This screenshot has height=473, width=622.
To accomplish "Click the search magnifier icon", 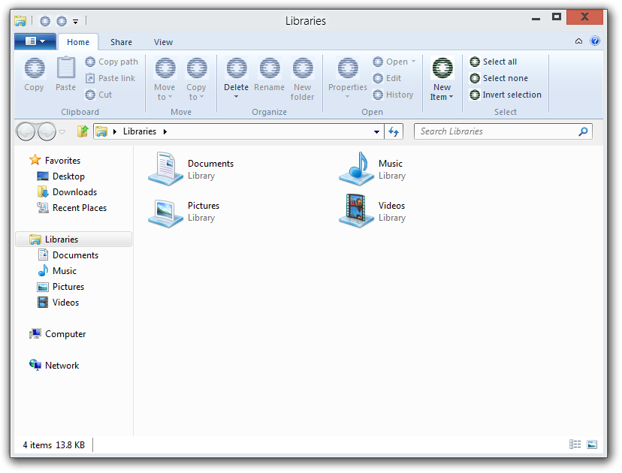I will coord(583,131).
